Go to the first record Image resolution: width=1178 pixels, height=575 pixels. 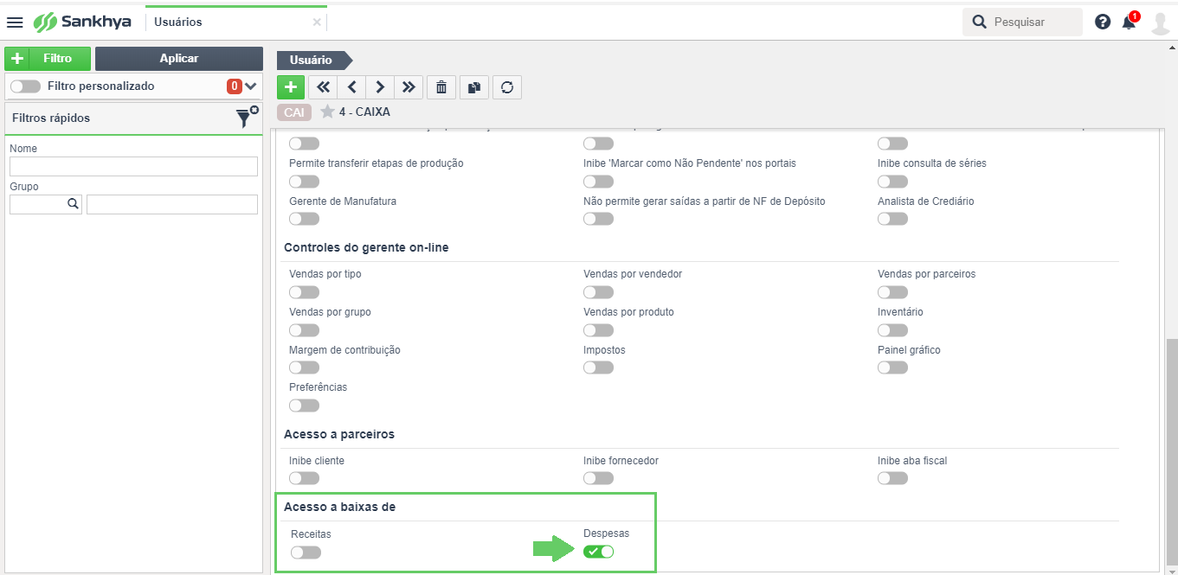coord(323,86)
